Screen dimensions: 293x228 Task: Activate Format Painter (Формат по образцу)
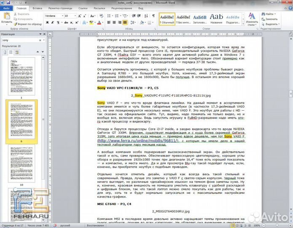28,24
